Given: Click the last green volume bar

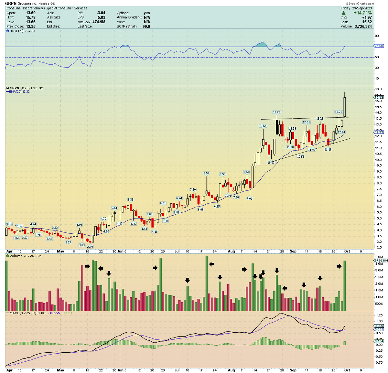Looking at the screenshot, I should point(345,286).
